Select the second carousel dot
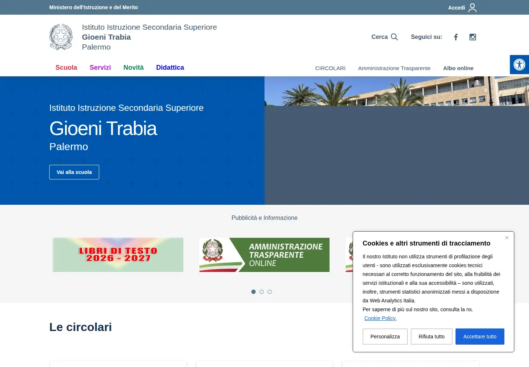 262,292
